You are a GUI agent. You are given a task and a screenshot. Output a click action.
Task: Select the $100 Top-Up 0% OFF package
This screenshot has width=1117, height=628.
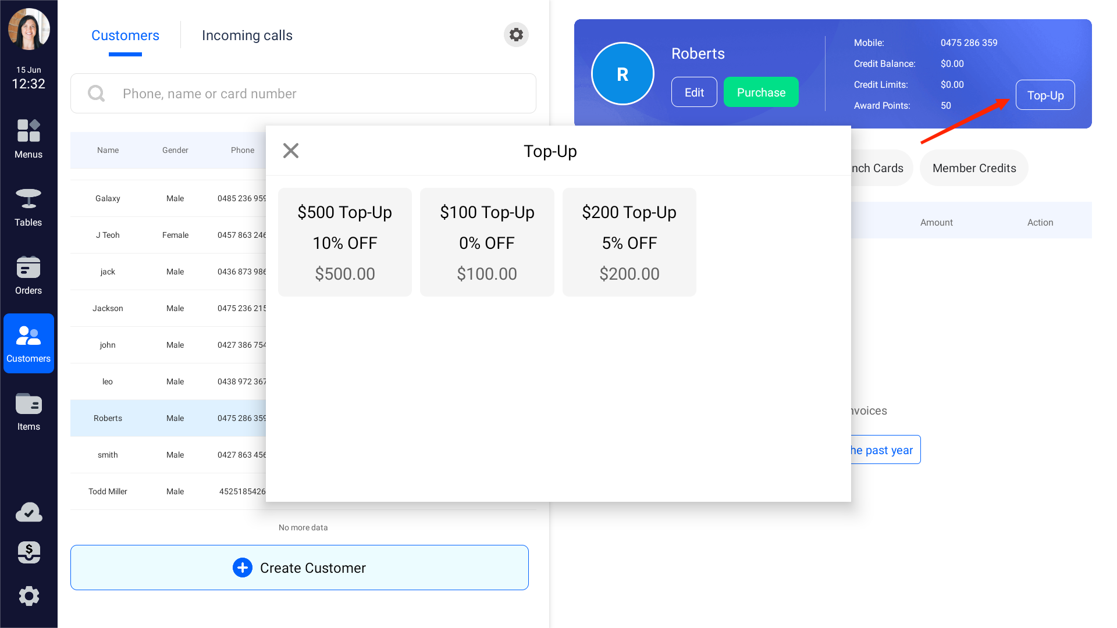tap(487, 242)
